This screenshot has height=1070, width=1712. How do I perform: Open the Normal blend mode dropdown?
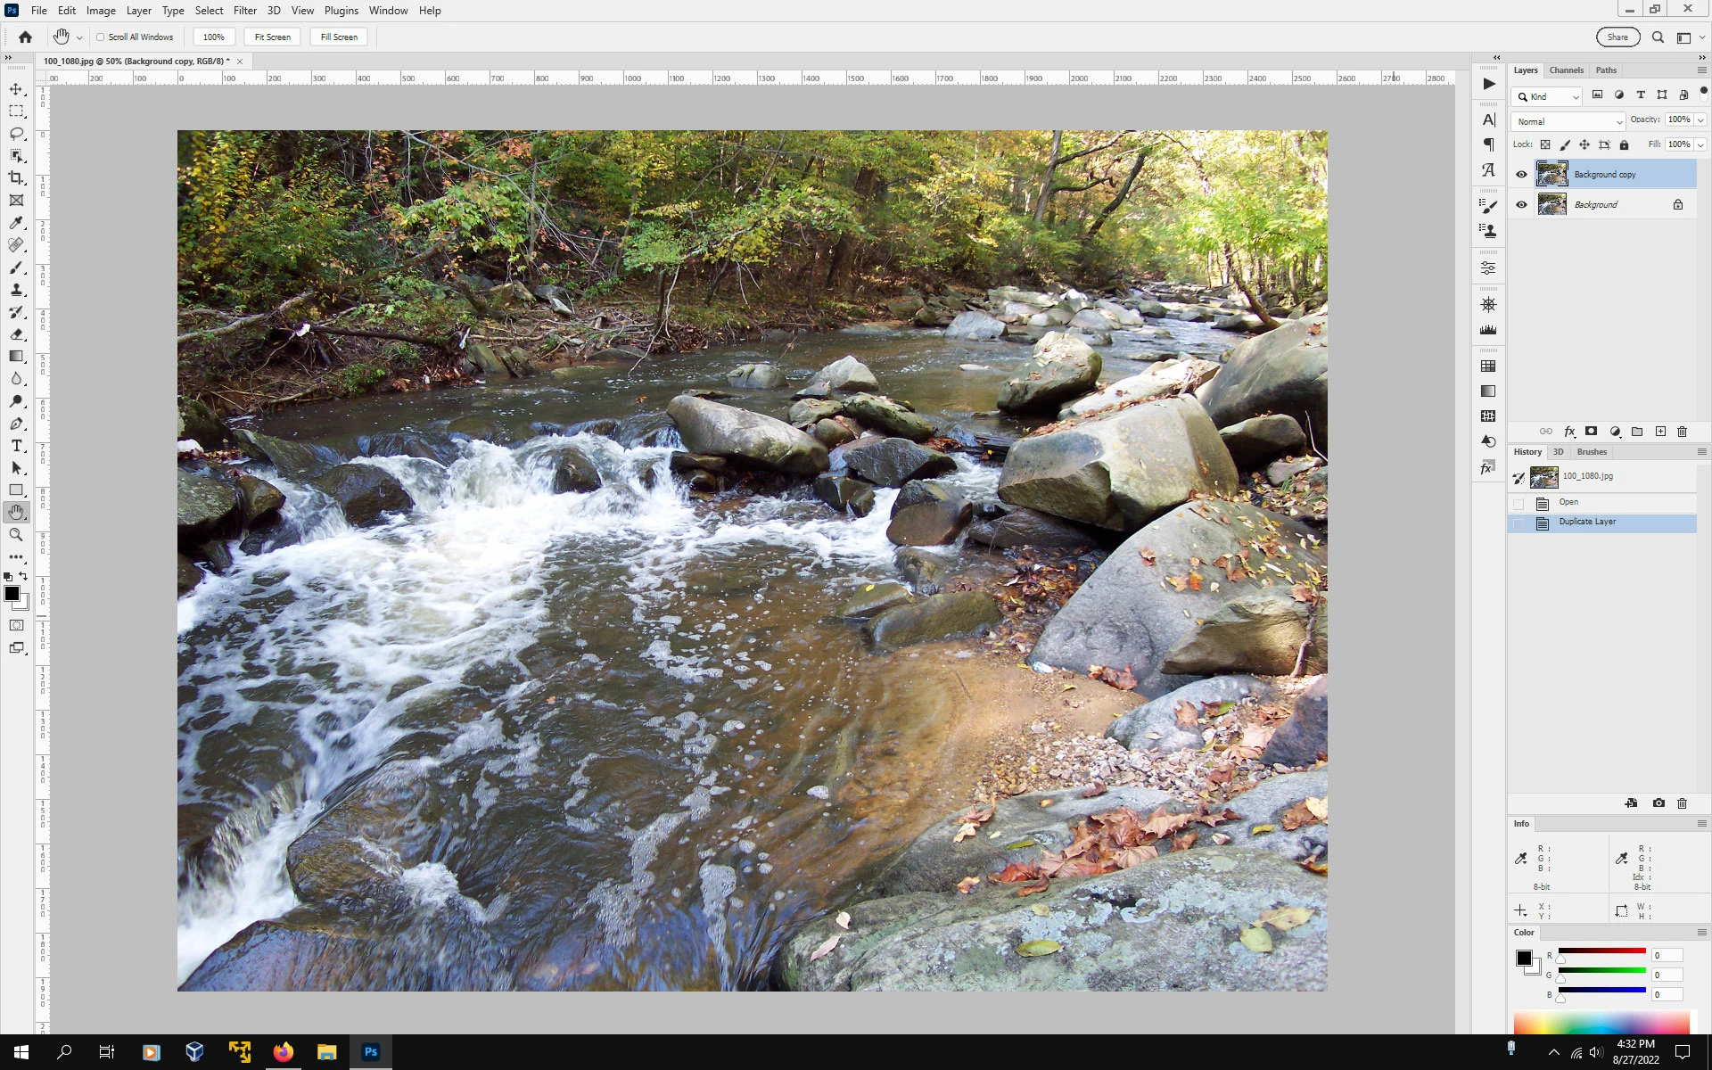point(1568,121)
